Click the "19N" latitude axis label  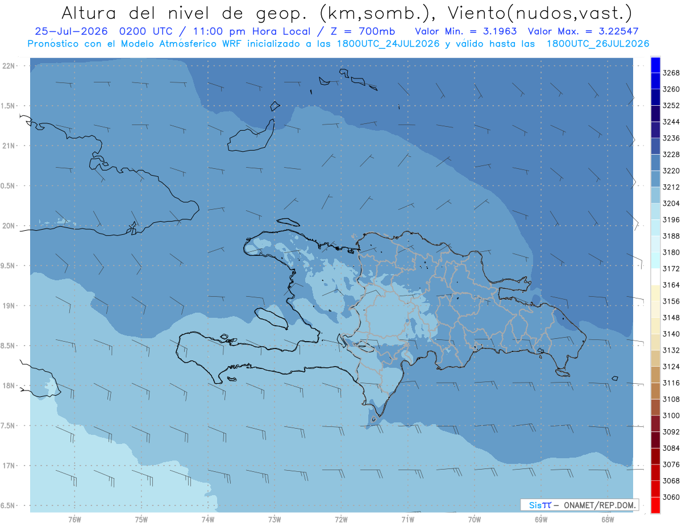tap(9, 306)
